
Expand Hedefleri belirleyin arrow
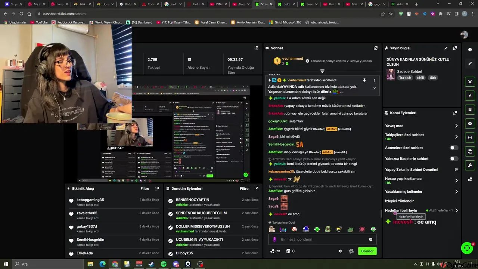[x=456, y=210]
